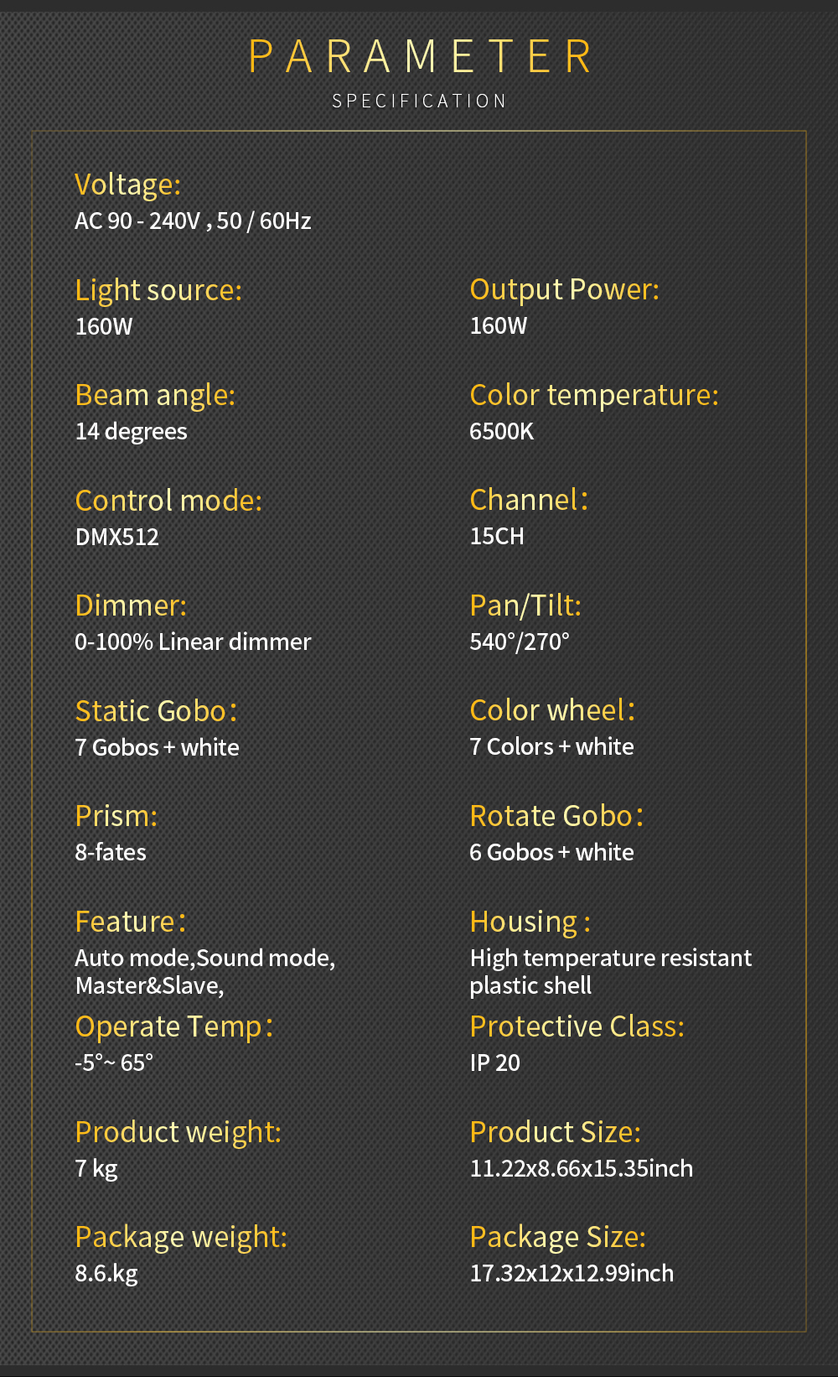
Task: Select the 14 degrees beam angle value
Action: (x=132, y=432)
